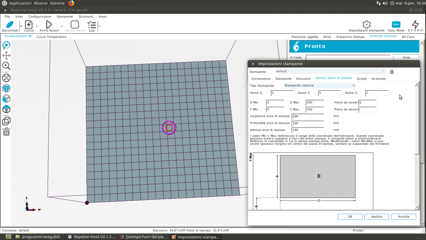Click the network connection tray icon
The image size is (426, 240).
tap(379, 3)
